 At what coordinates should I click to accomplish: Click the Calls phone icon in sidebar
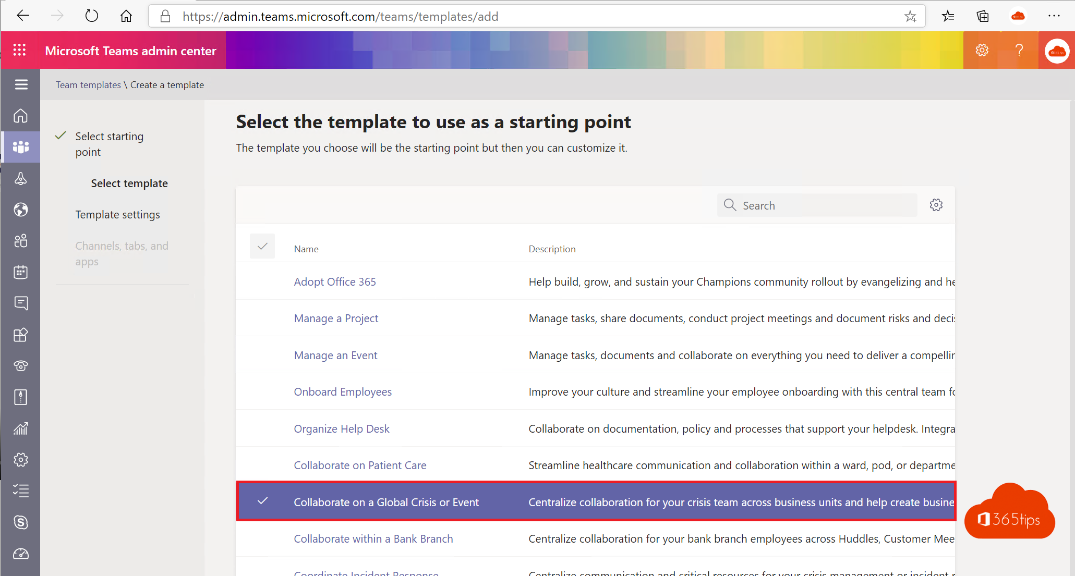pyautogui.click(x=21, y=366)
